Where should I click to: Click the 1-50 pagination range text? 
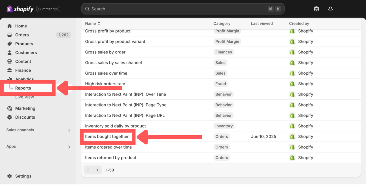coord(110,170)
